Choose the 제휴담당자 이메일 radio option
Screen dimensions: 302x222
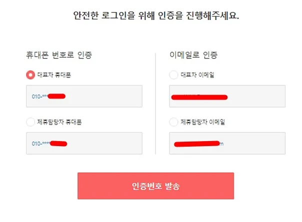click(173, 122)
